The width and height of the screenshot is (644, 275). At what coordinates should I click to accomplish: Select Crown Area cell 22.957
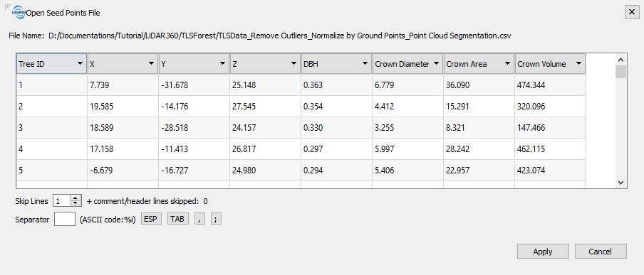click(479, 170)
